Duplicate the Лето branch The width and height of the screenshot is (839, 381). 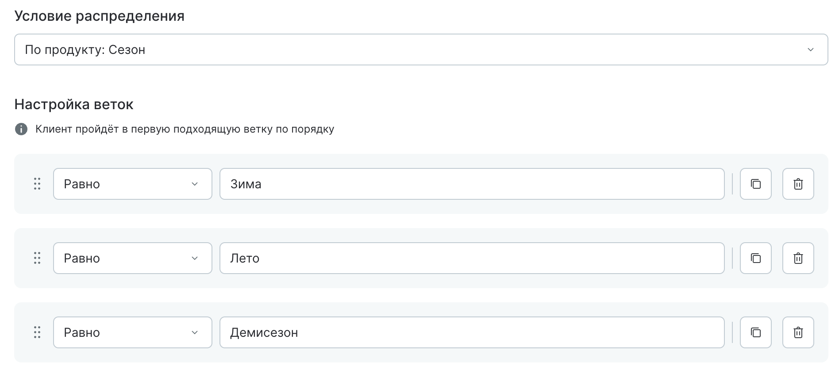pyautogui.click(x=756, y=258)
